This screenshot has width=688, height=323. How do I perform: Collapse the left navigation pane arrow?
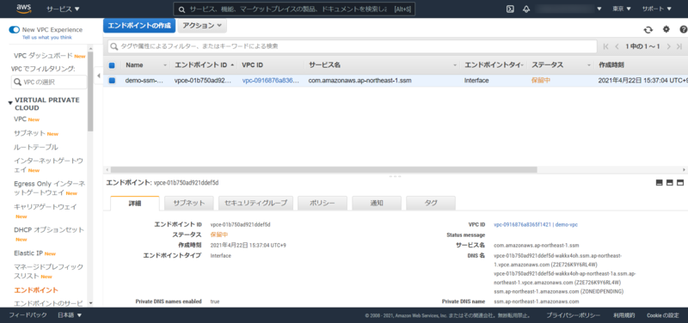[x=98, y=76]
